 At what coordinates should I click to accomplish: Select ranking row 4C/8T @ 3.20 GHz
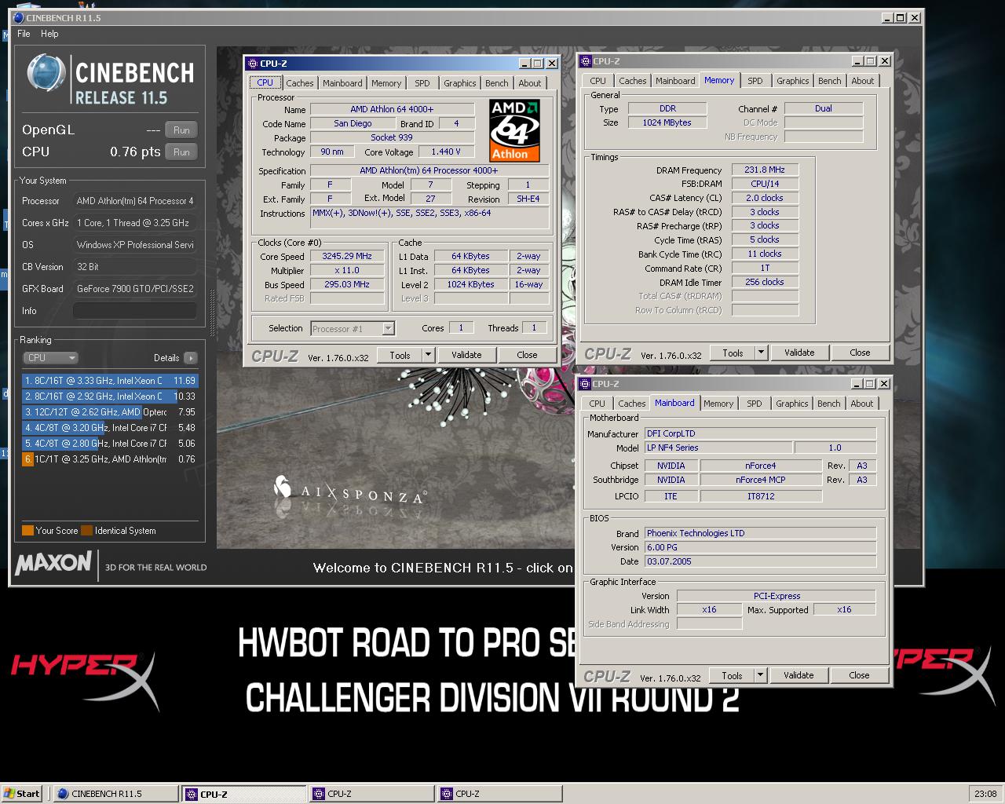[110, 428]
